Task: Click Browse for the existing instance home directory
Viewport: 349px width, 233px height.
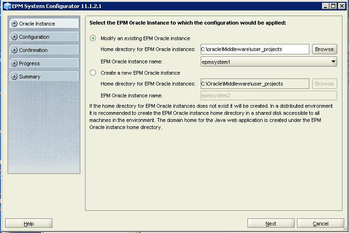Action: (324, 49)
